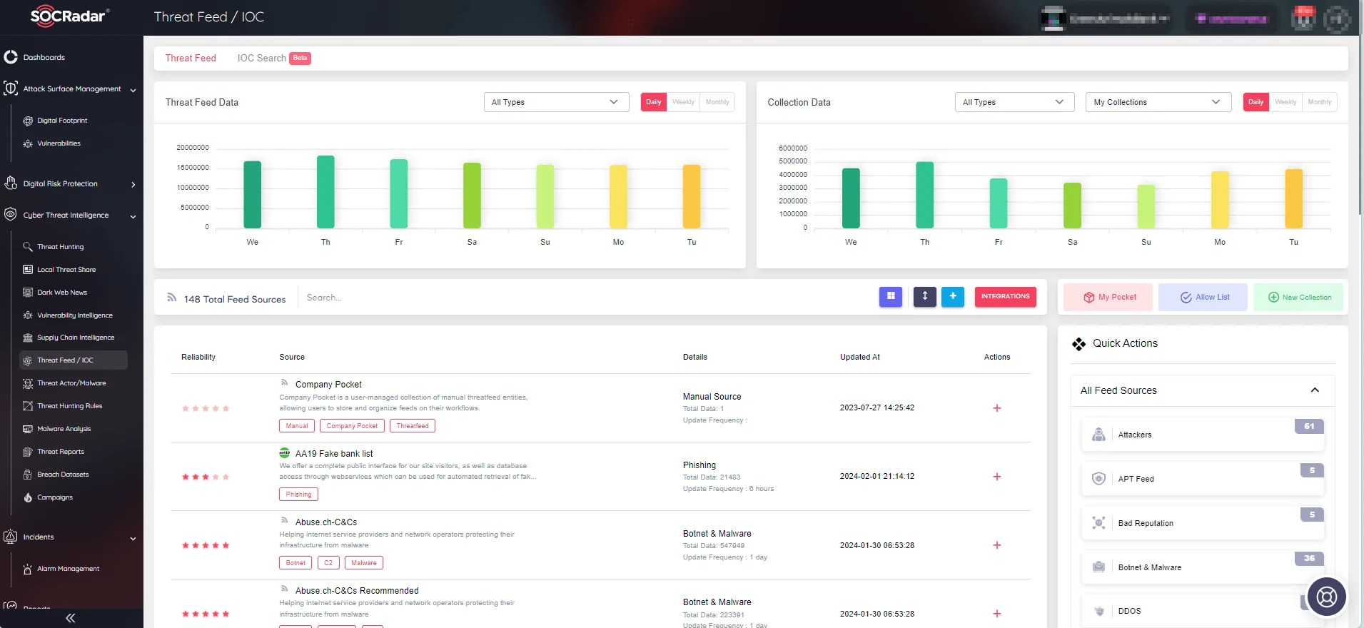Select the Attackers feed source card

click(x=1203, y=435)
